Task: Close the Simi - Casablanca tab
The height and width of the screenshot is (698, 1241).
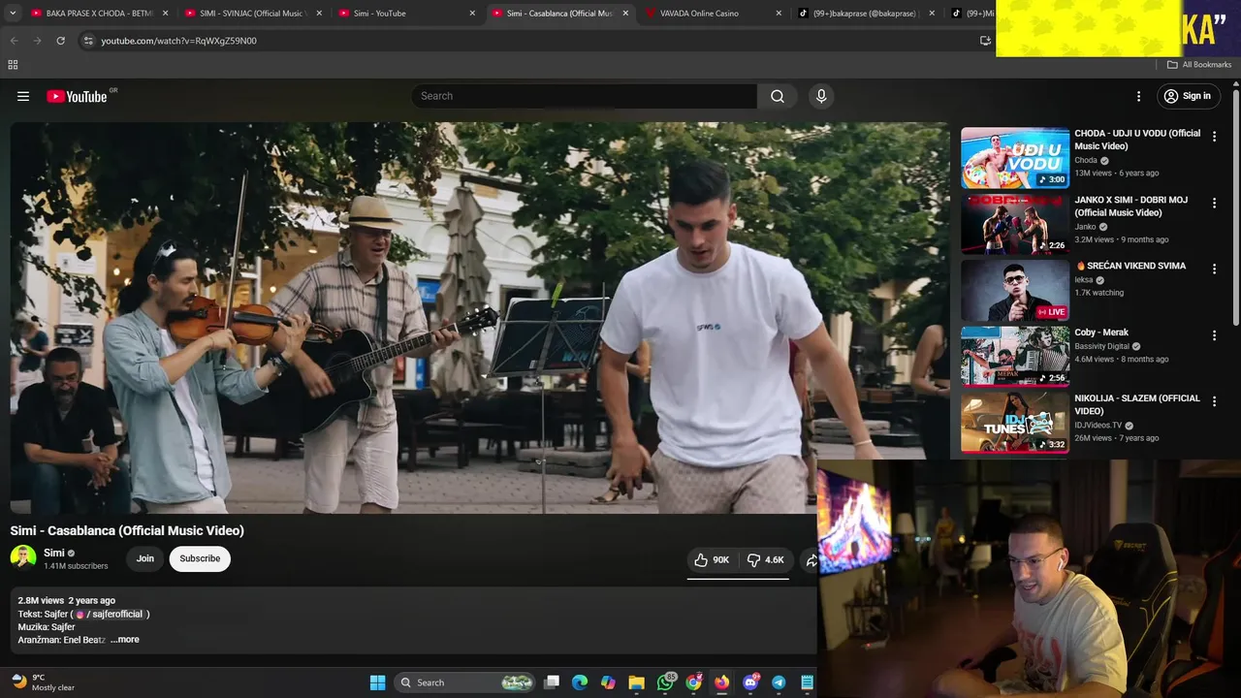Action: tap(625, 14)
